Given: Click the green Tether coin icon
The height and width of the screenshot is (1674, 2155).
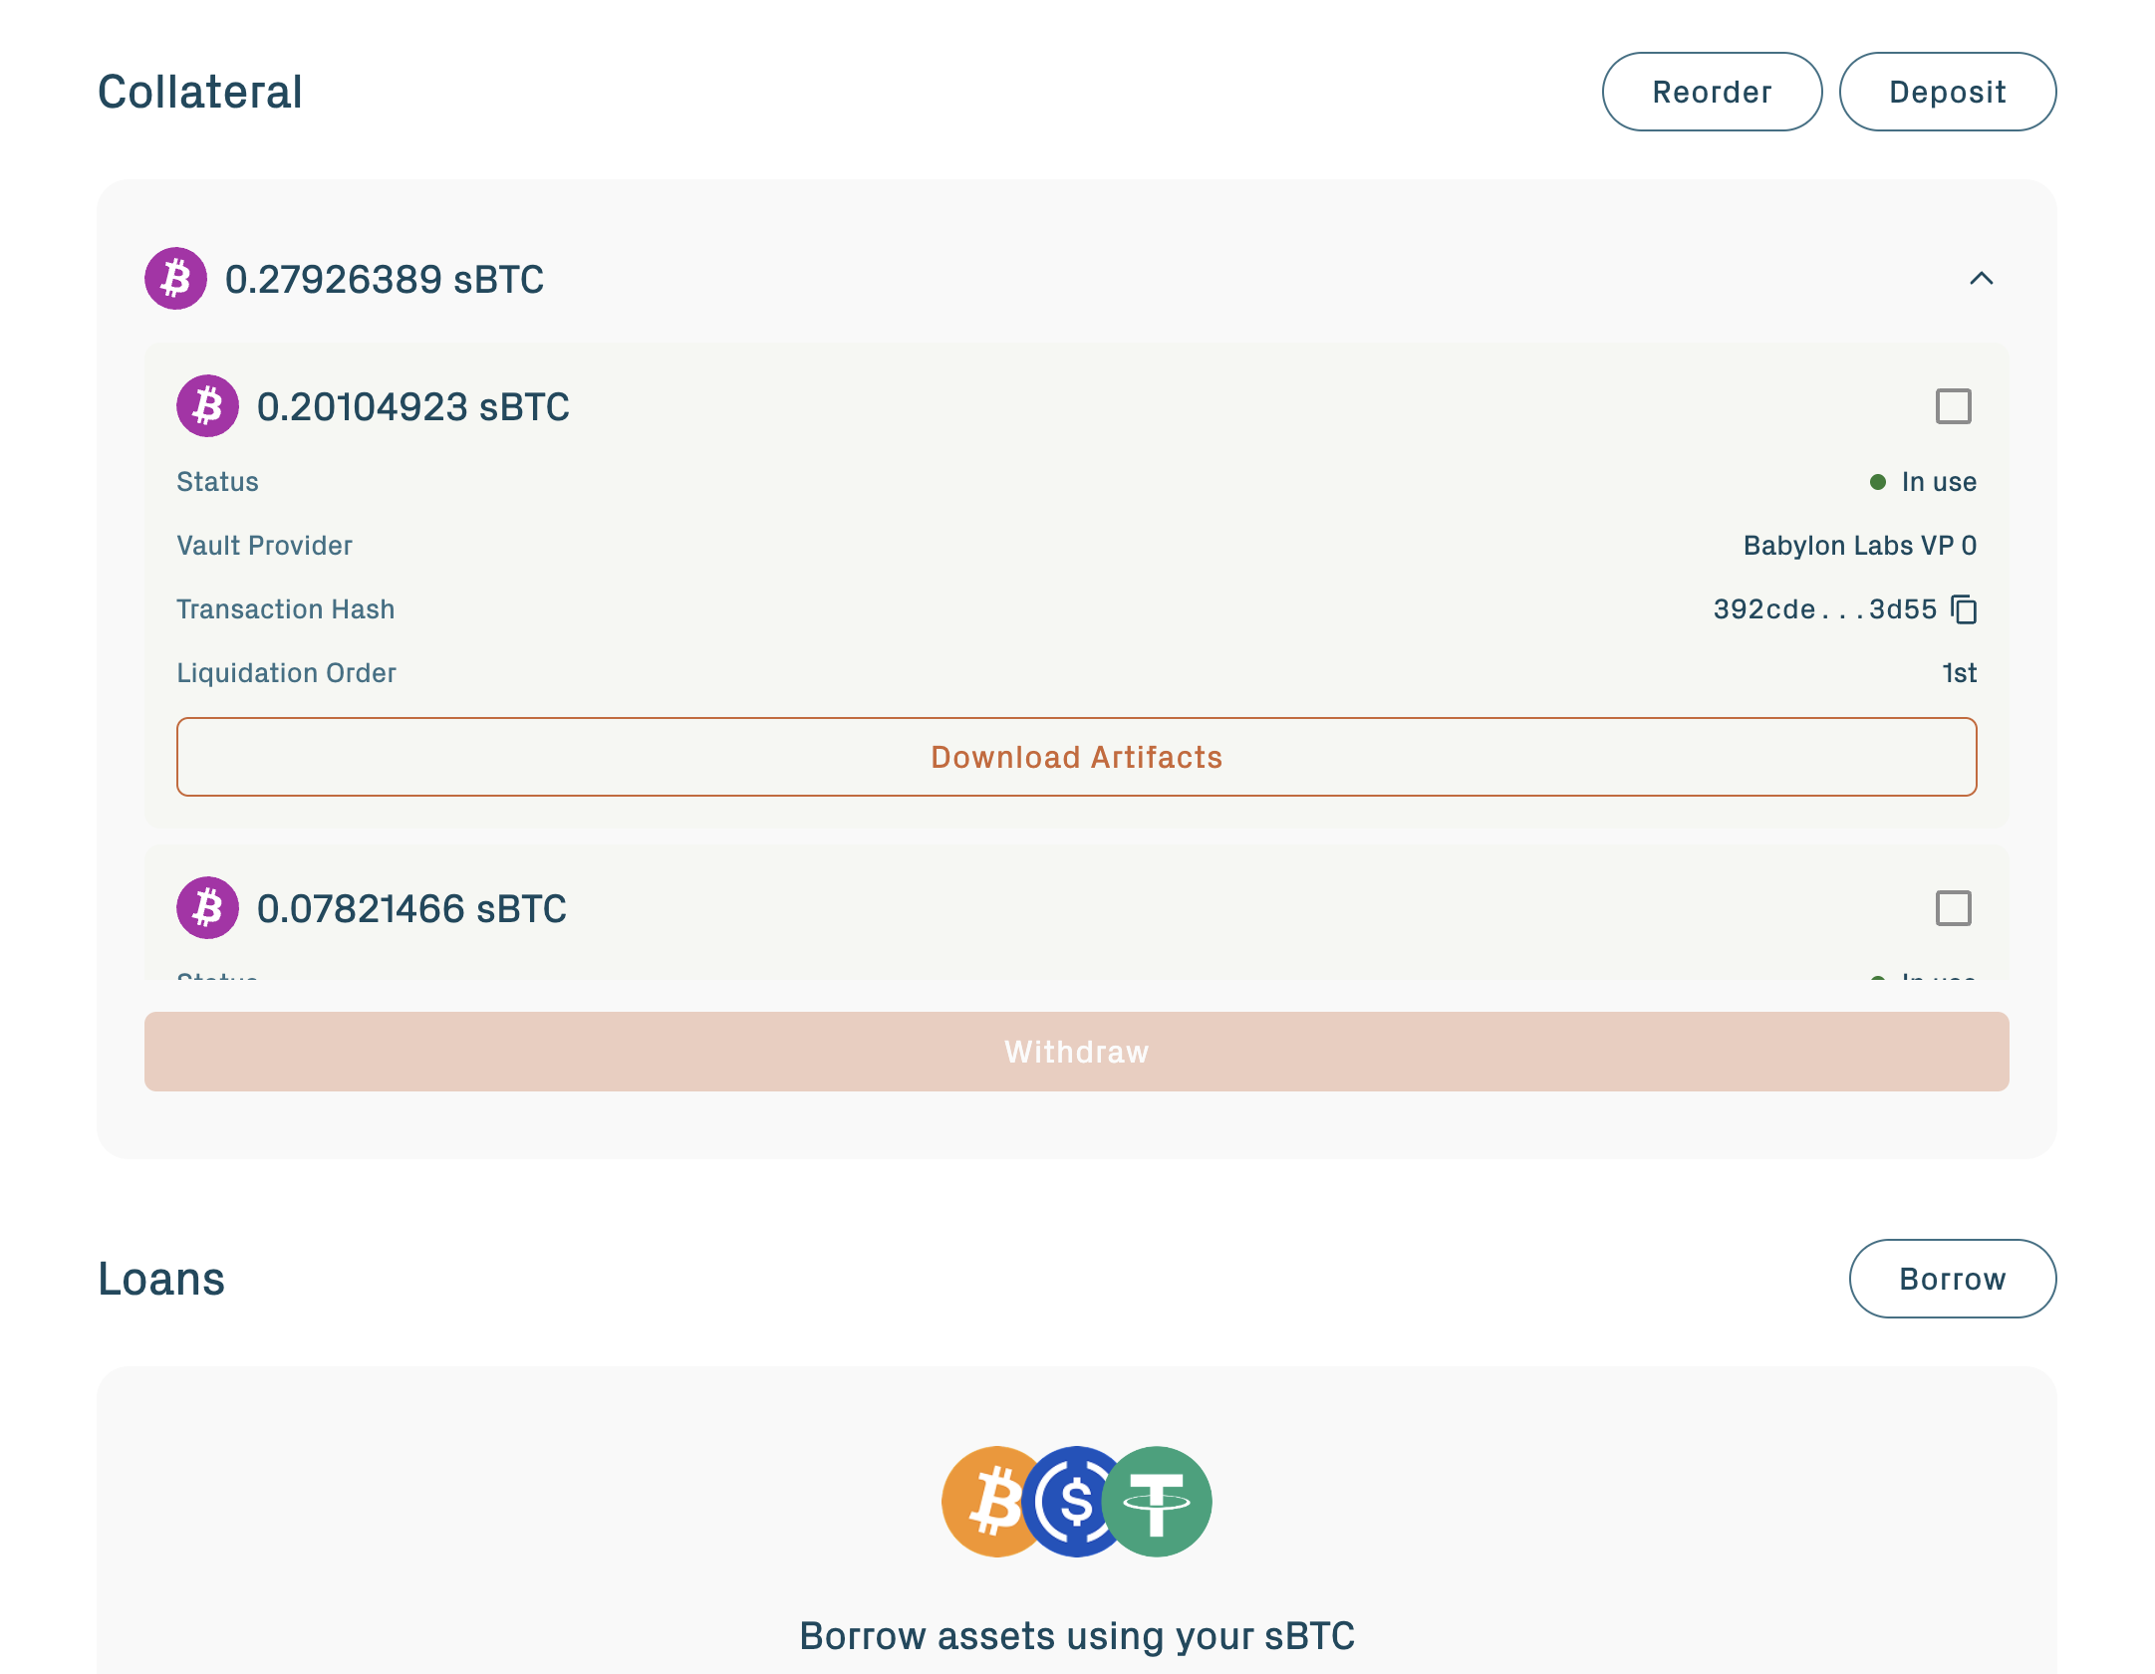Looking at the screenshot, I should [1157, 1502].
